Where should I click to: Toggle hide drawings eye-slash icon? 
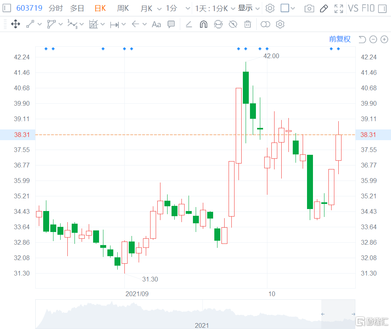pyautogui.click(x=233, y=24)
